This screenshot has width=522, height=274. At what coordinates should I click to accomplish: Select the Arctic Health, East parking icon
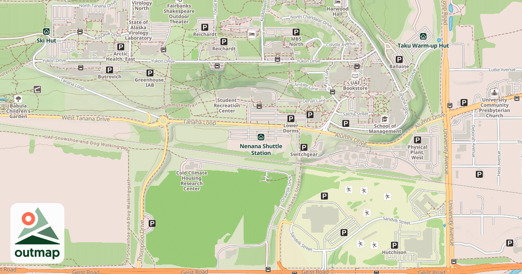120,47
